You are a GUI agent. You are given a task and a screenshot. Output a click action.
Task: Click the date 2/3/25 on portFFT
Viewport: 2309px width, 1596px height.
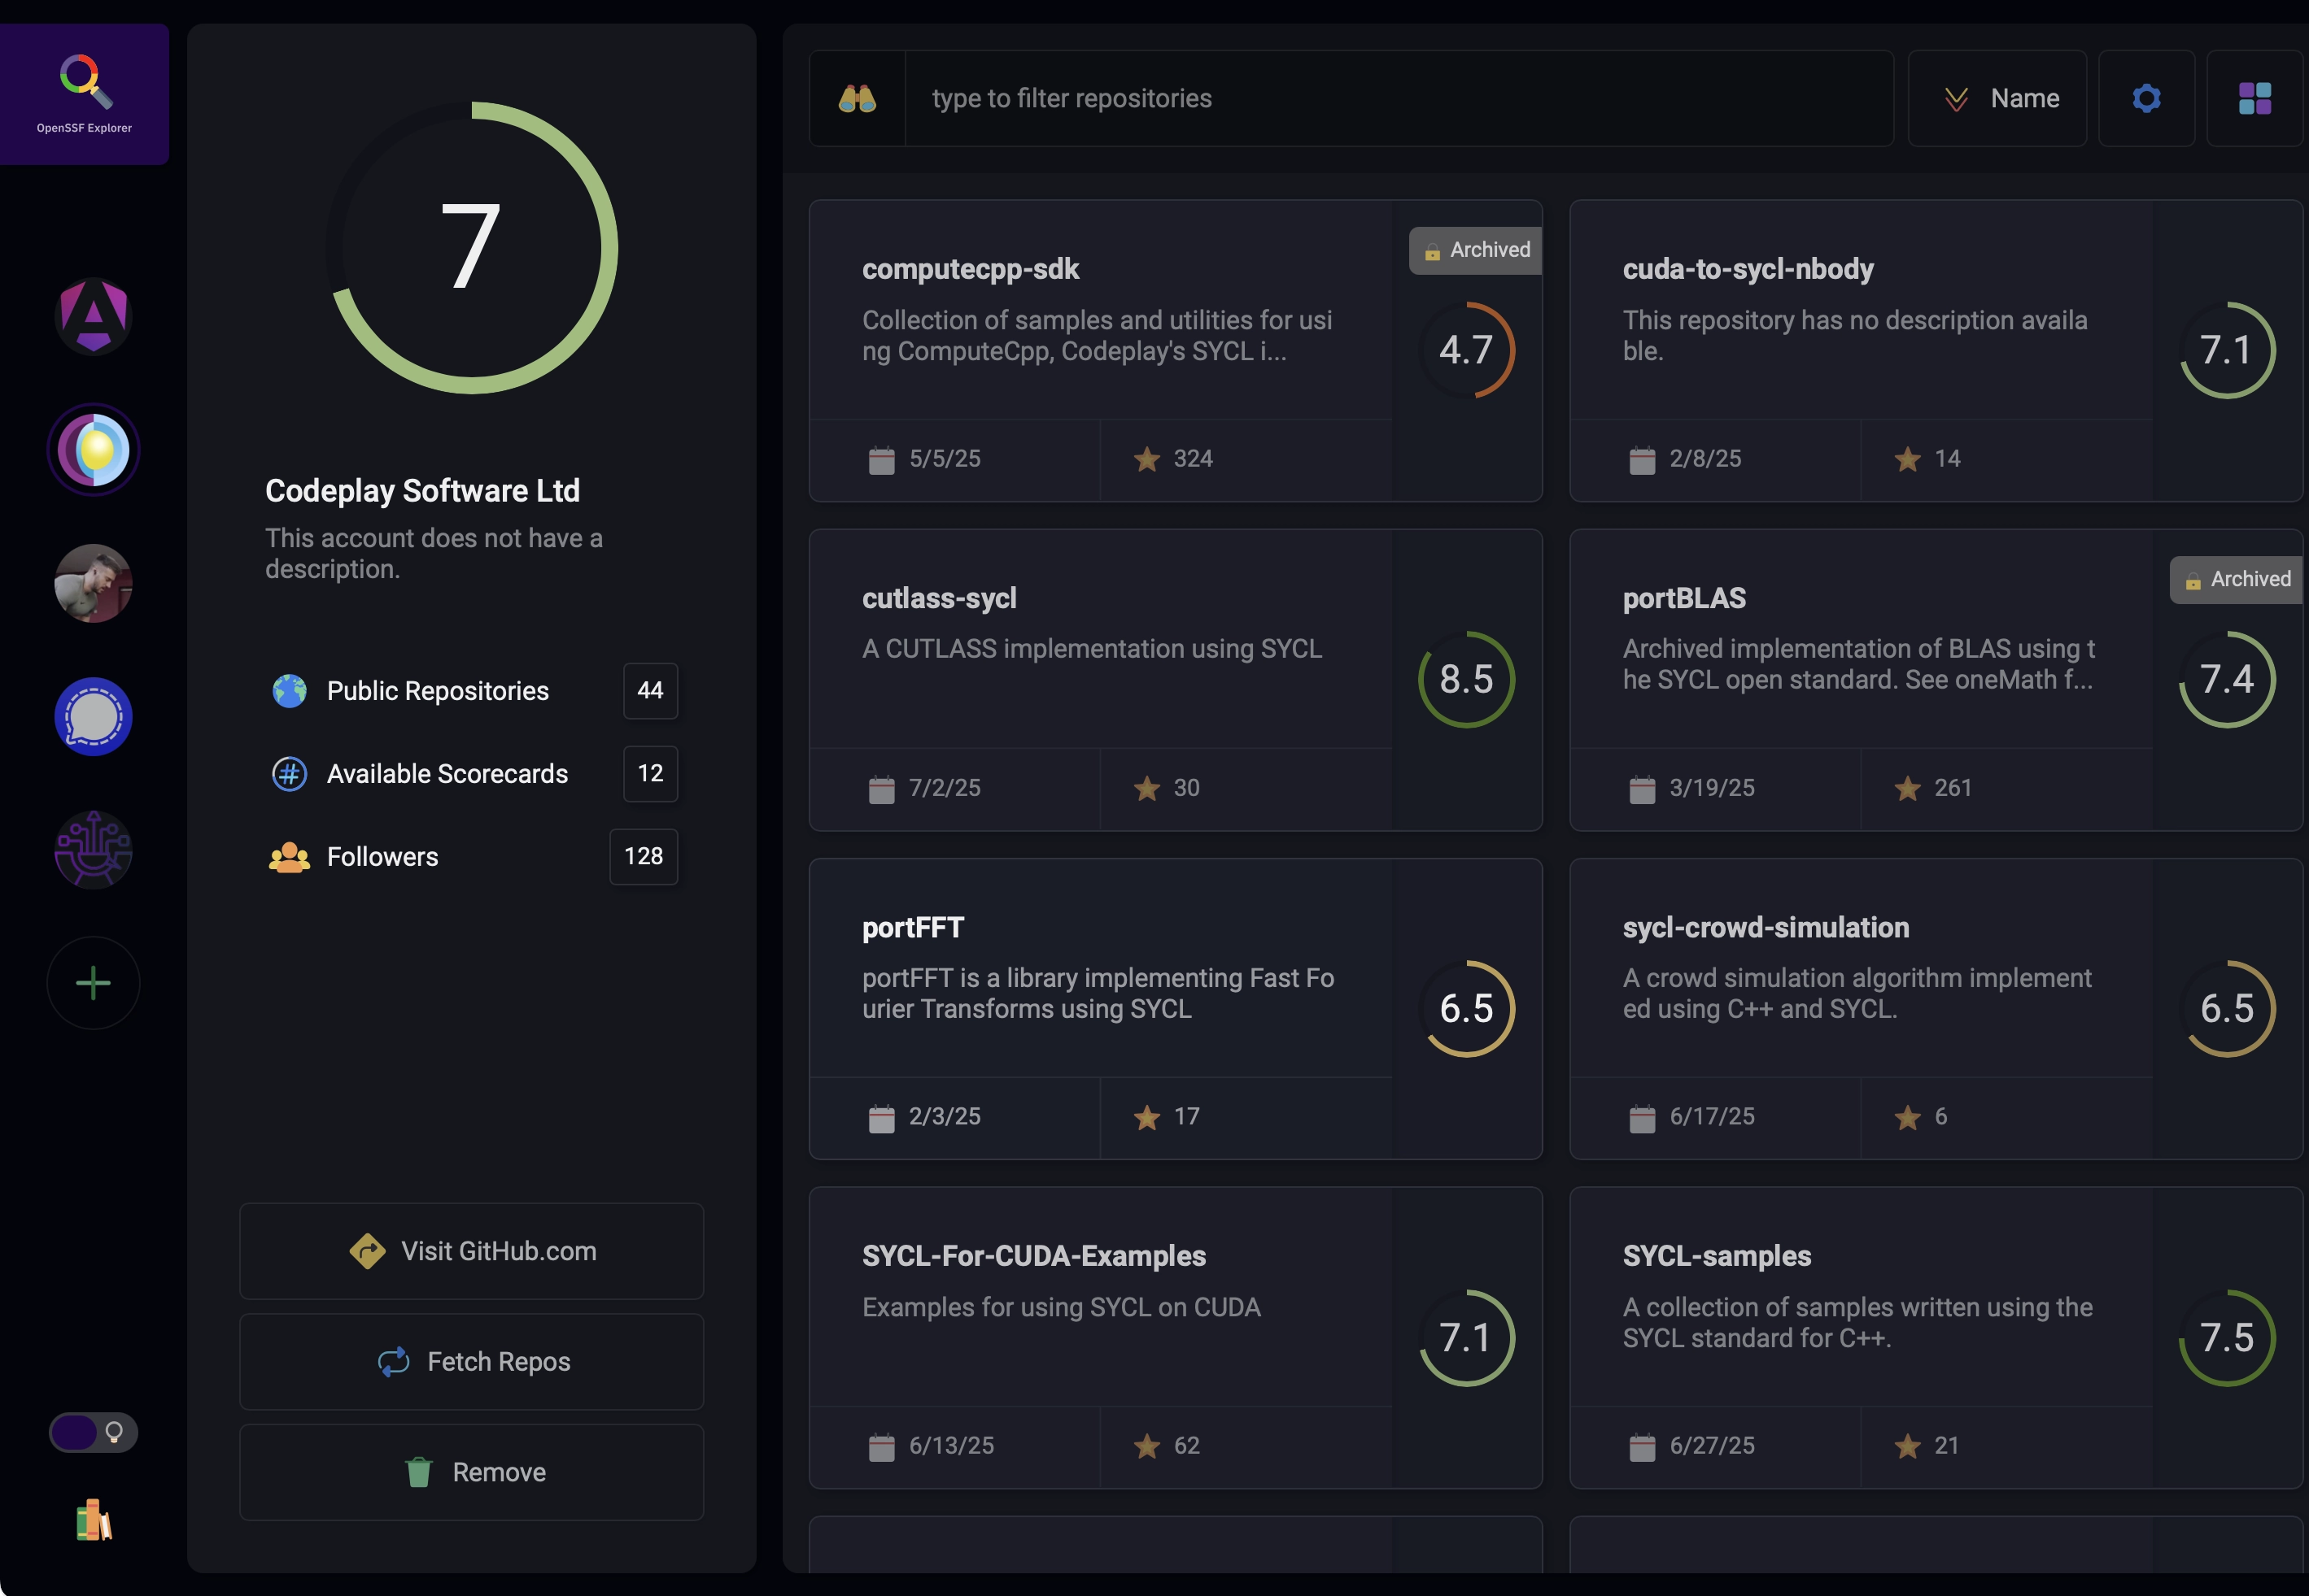(x=945, y=1117)
